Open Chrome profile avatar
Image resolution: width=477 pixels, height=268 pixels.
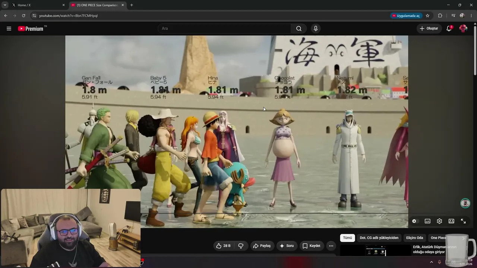point(462,16)
